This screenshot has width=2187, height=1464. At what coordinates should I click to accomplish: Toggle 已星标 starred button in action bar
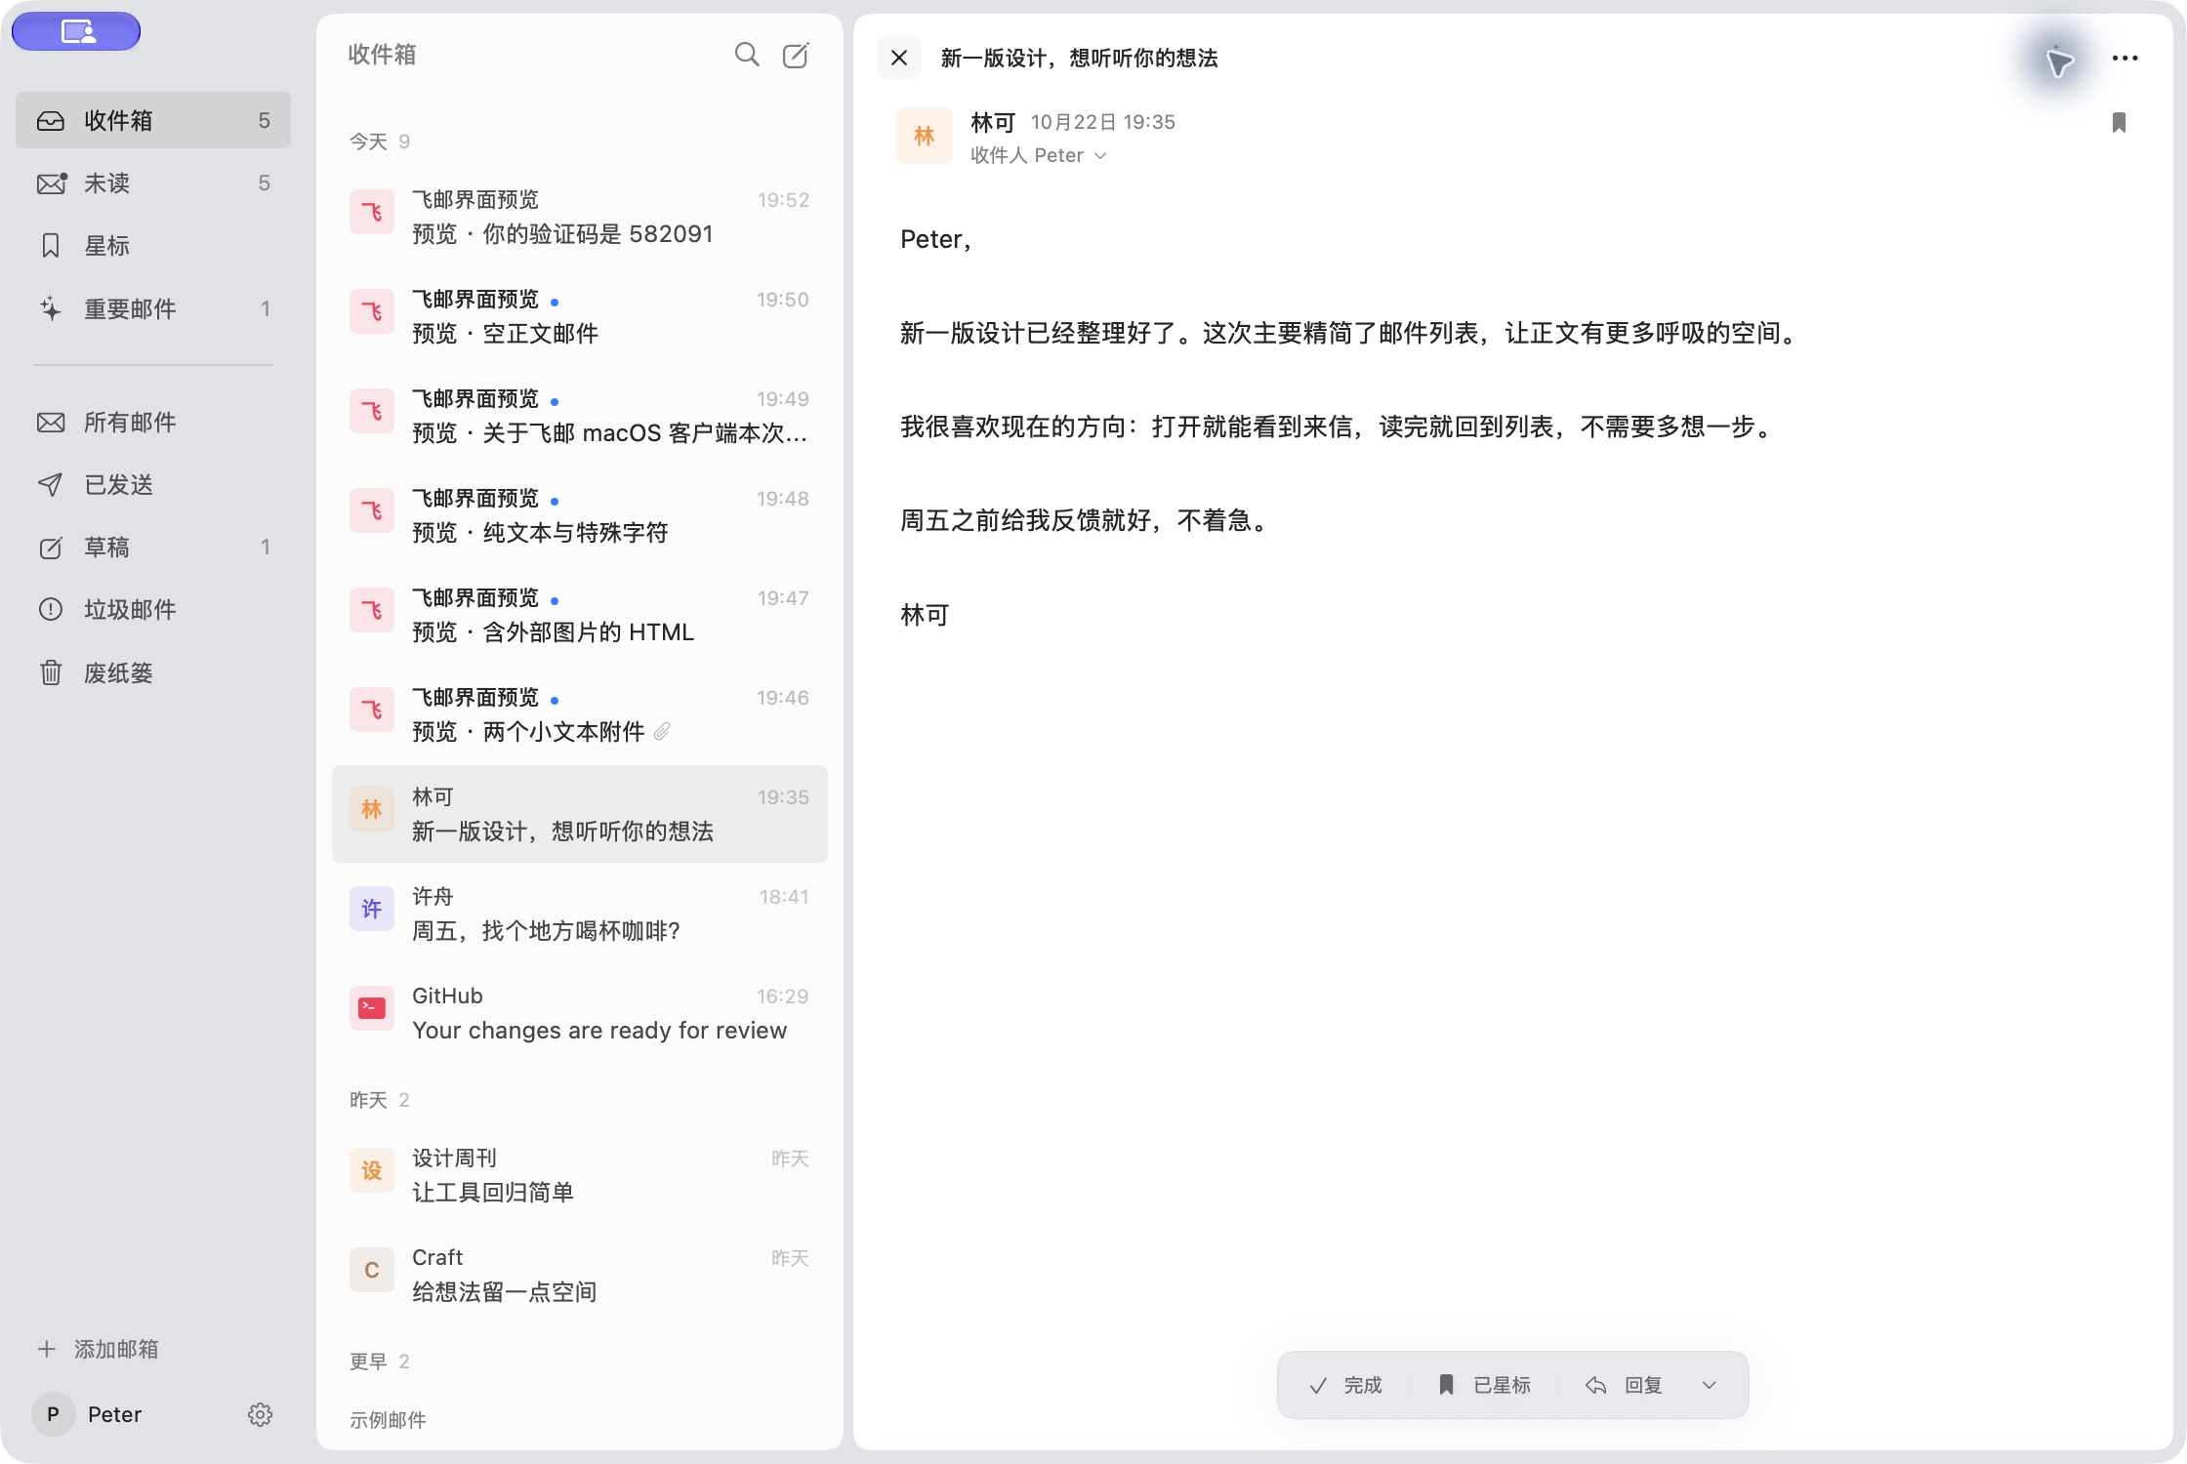click(x=1484, y=1385)
